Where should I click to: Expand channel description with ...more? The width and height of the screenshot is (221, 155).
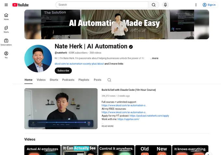pos(154,58)
